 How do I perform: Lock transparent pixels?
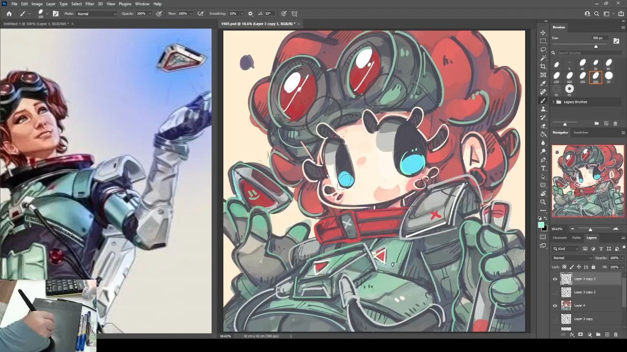564,267
